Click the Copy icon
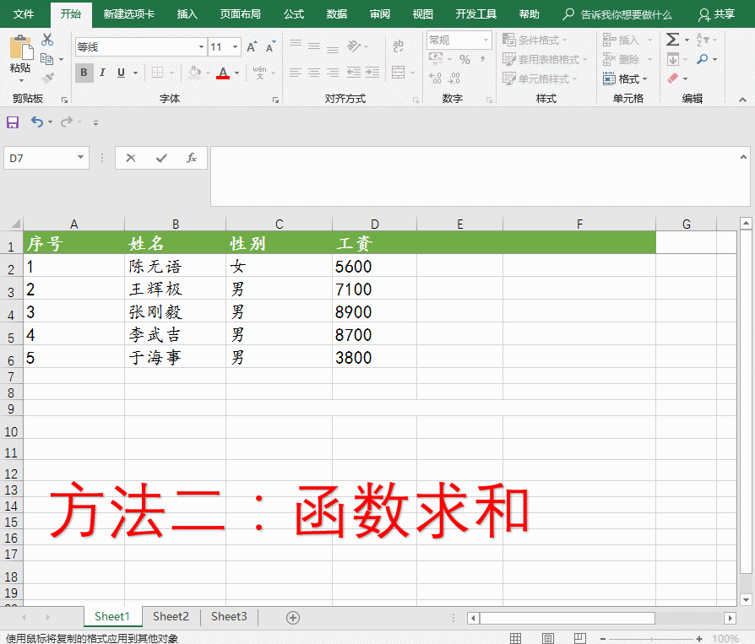Viewport: 755px width, 644px height. tap(46, 59)
